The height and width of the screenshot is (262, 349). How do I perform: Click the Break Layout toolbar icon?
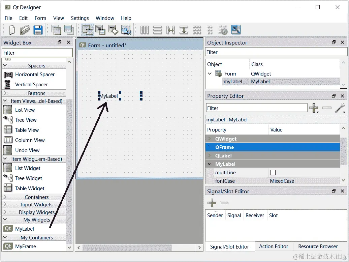click(223, 30)
